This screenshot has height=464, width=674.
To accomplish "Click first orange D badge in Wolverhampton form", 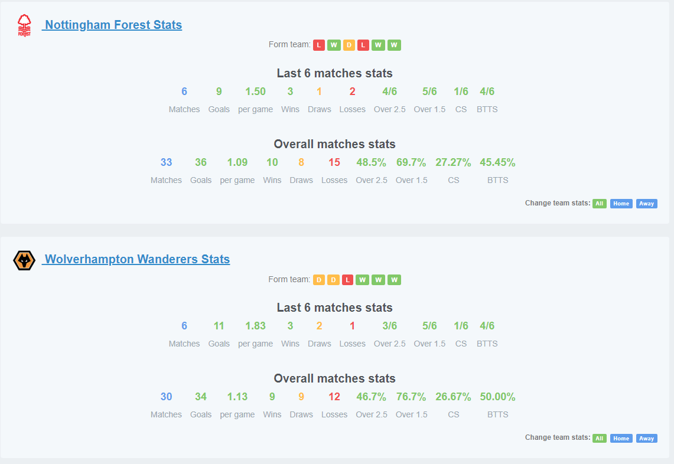I will (x=319, y=280).
